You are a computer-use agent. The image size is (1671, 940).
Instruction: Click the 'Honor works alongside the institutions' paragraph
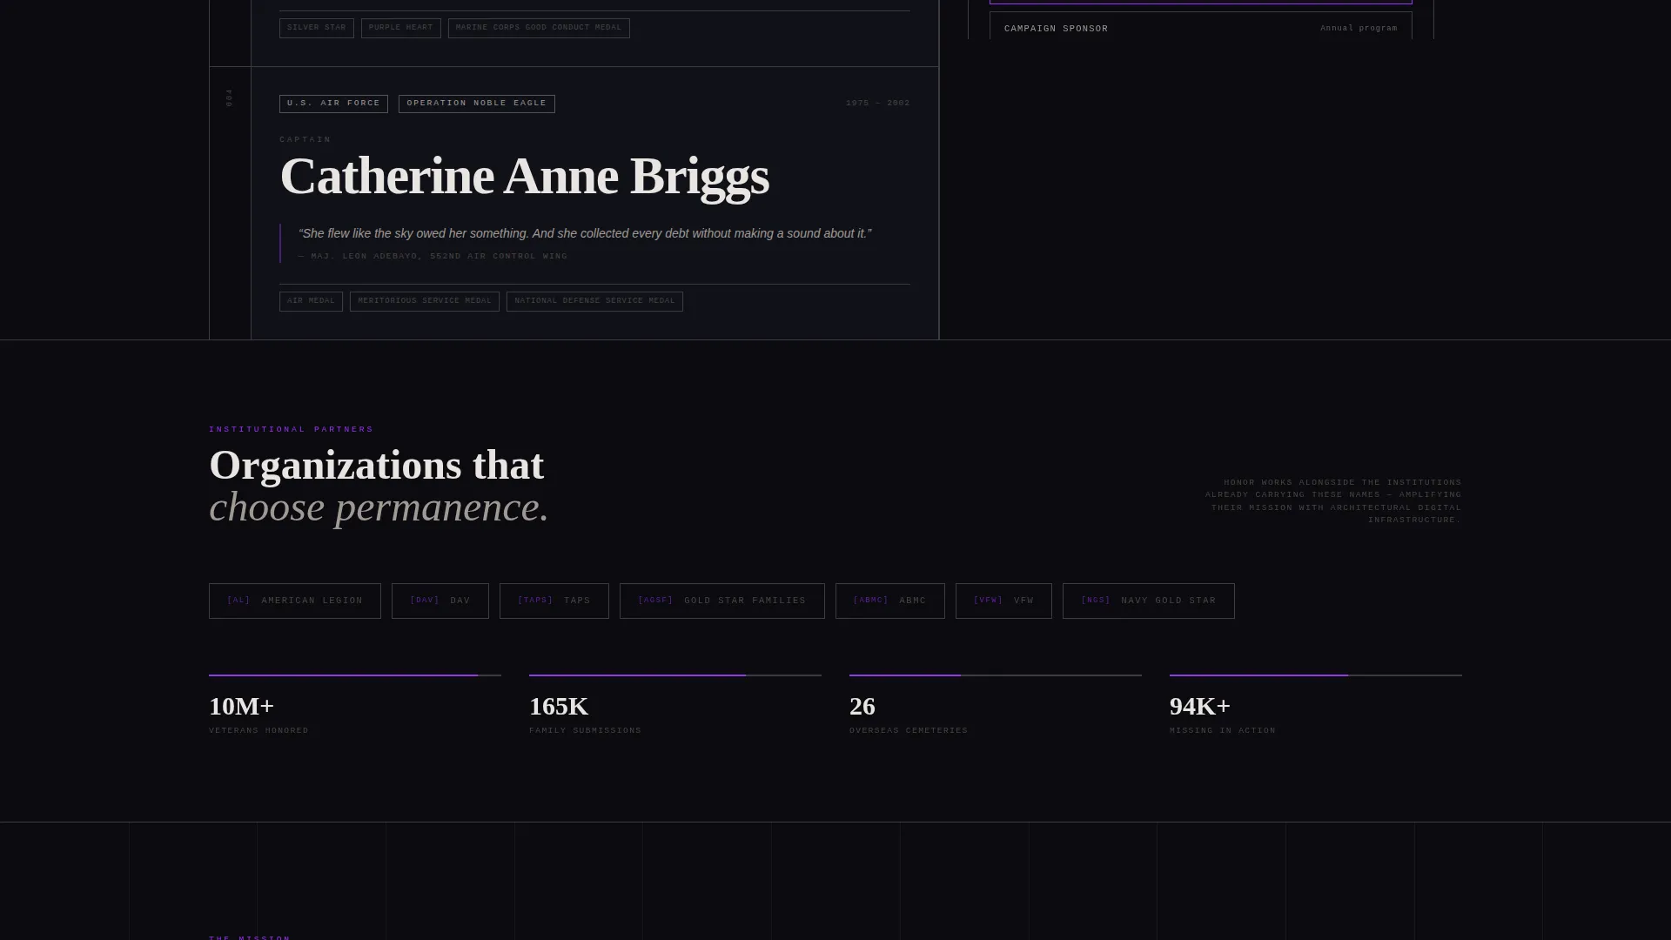(x=1333, y=501)
